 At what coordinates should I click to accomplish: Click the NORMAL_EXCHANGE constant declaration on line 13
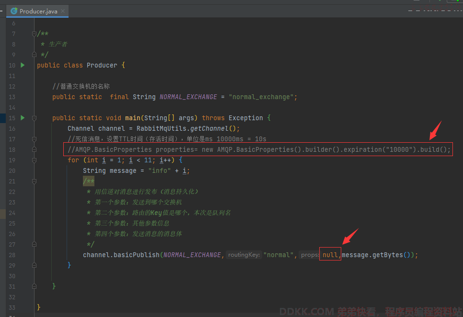coord(188,97)
